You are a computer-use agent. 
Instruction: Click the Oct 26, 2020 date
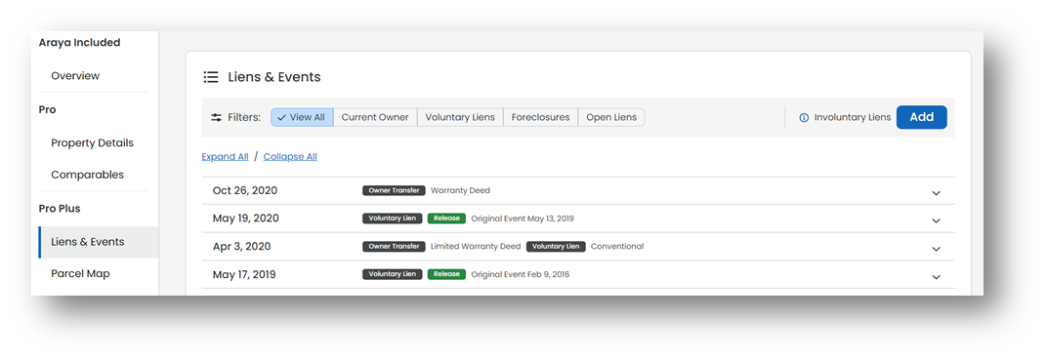[245, 191]
